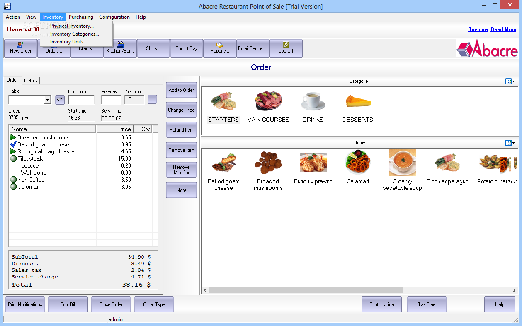Open the View menu
This screenshot has height=326, width=522.
click(x=32, y=17)
